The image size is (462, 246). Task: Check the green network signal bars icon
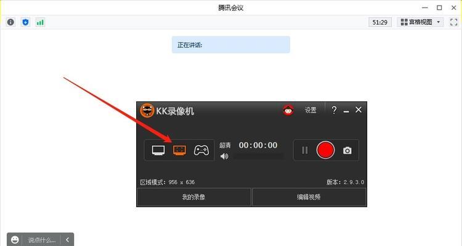tap(40, 22)
